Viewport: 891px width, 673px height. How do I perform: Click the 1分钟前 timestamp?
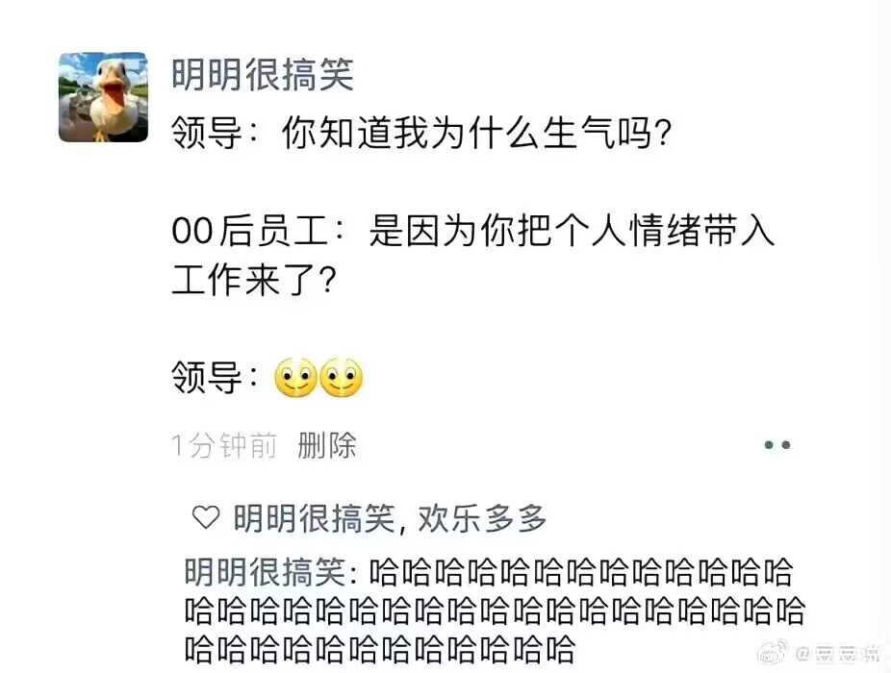click(224, 445)
